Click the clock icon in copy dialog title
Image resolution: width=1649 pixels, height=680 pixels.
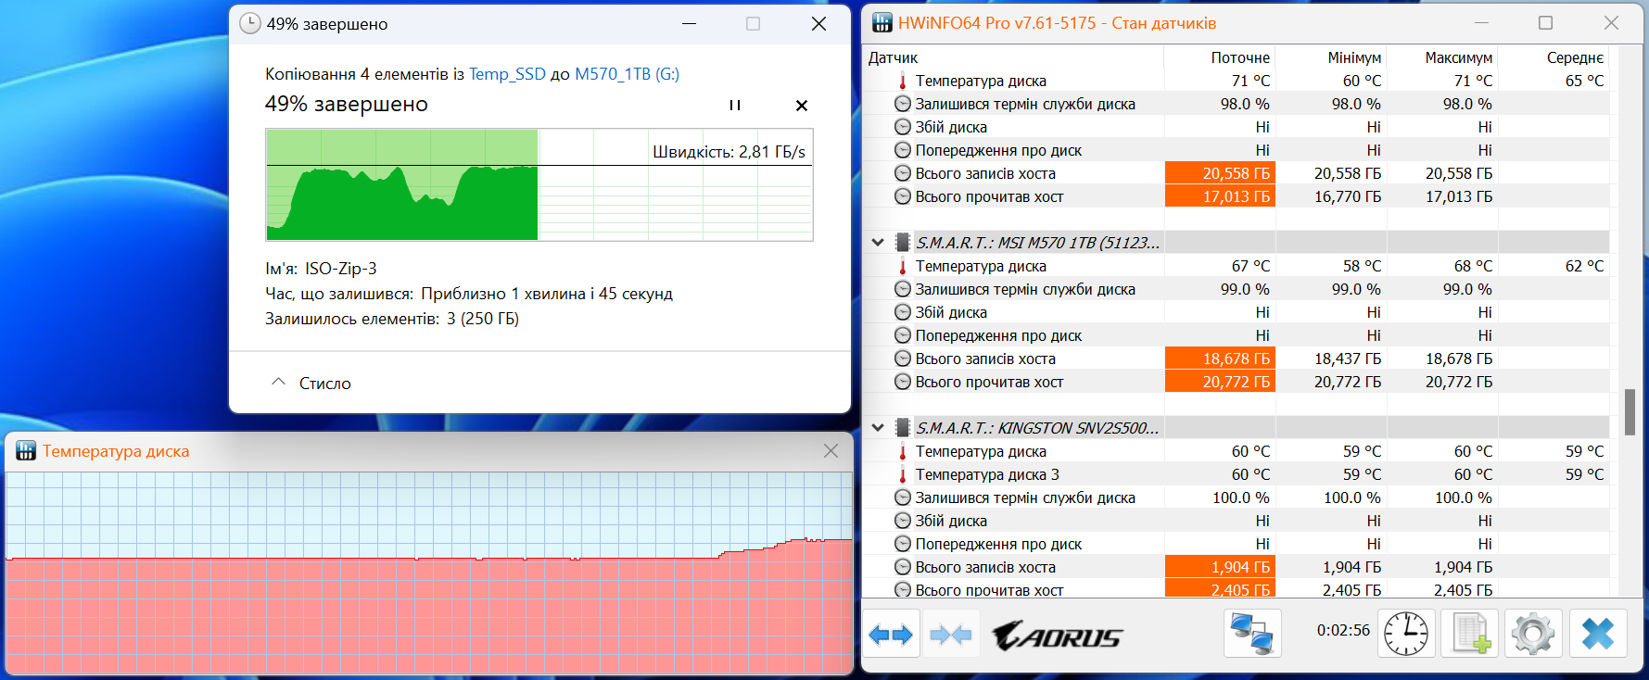250,23
